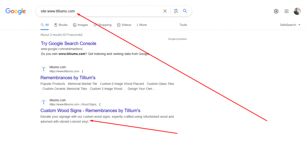Open the Google apps grid
The image size is (307, 149).
(x=286, y=11)
